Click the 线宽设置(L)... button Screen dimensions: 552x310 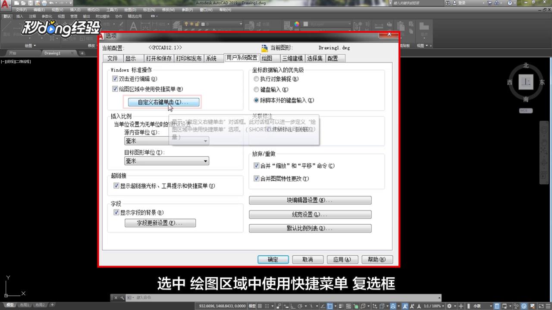point(310,214)
